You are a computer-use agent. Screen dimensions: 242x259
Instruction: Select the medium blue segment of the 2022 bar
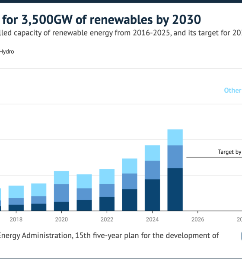(x=107, y=190)
